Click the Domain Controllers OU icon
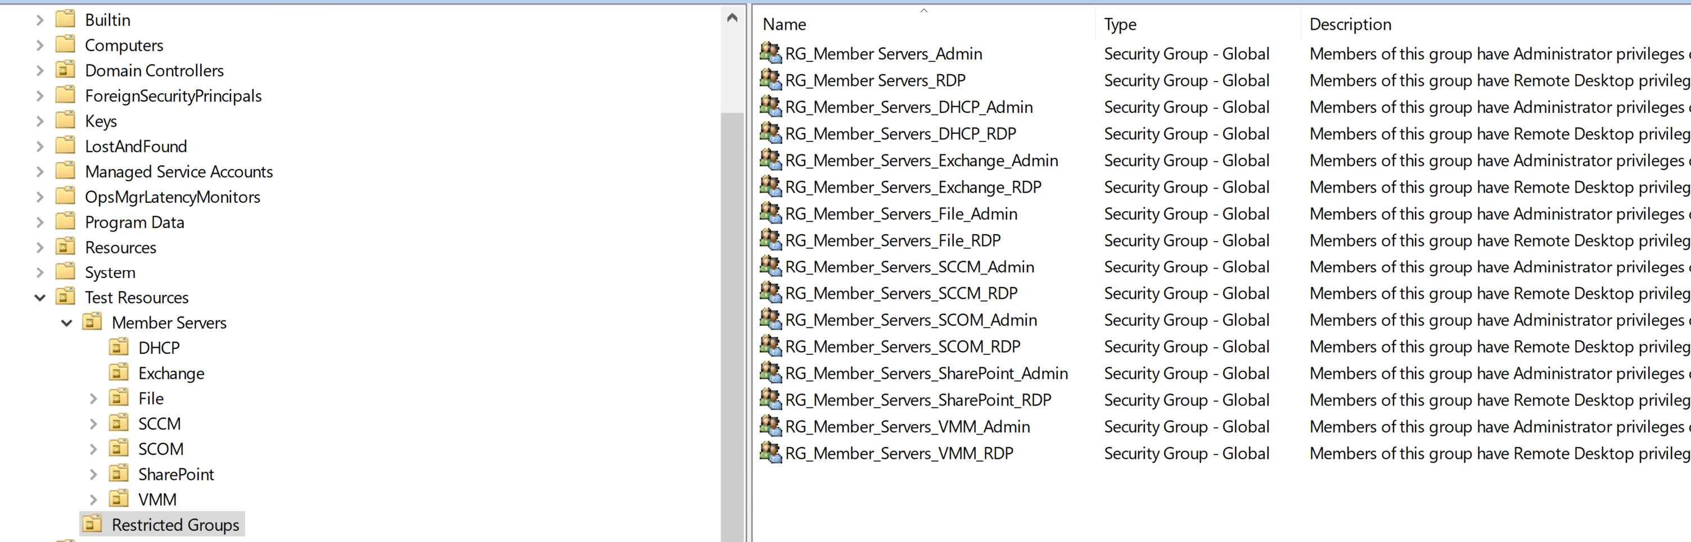 point(66,70)
